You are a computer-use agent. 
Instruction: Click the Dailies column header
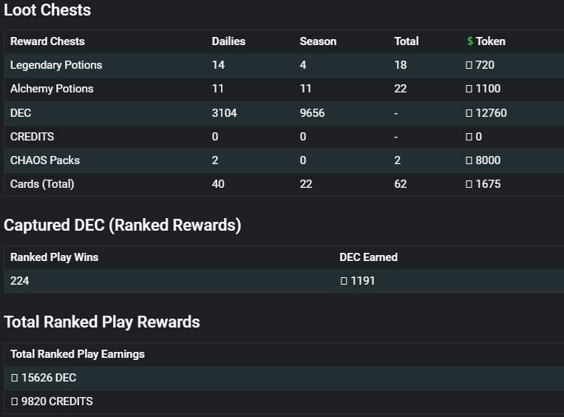[228, 41]
